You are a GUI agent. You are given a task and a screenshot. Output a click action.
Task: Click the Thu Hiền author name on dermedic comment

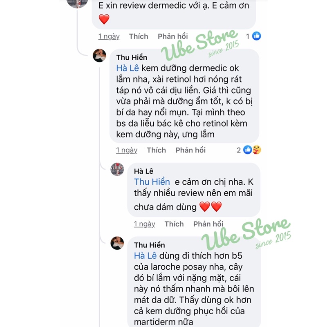[132, 57]
